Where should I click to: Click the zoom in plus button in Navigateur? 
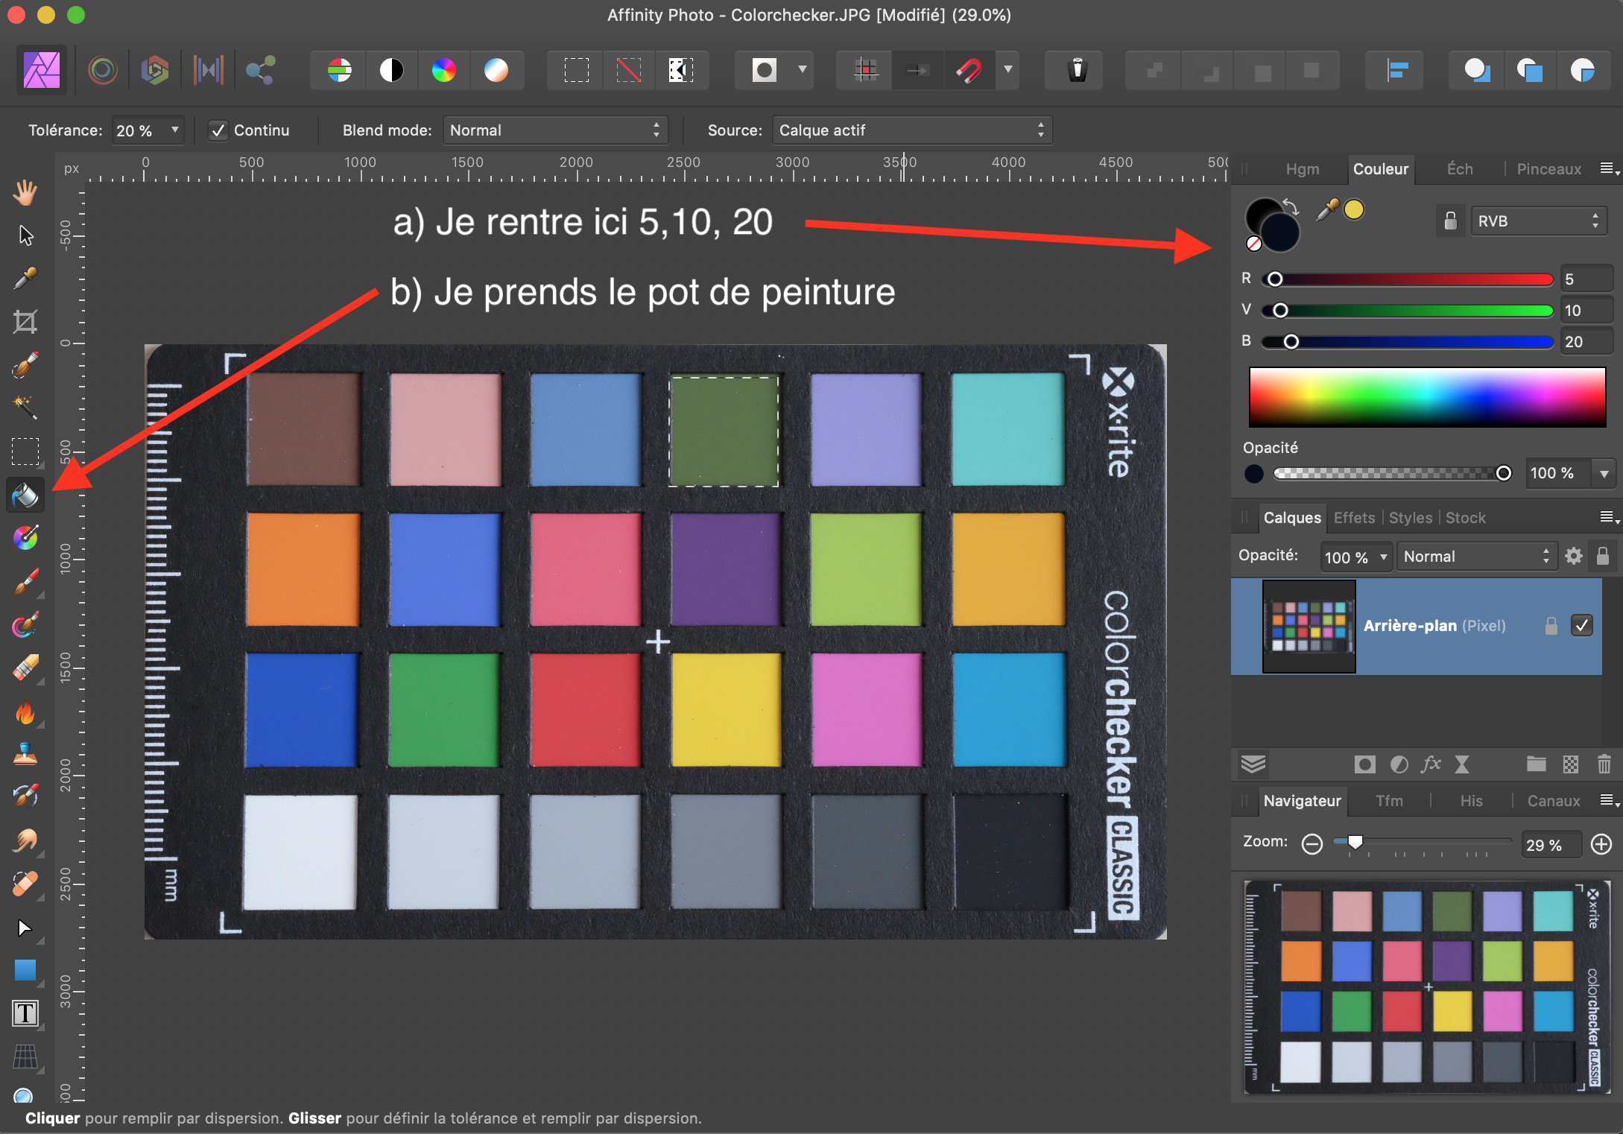pyautogui.click(x=1601, y=844)
